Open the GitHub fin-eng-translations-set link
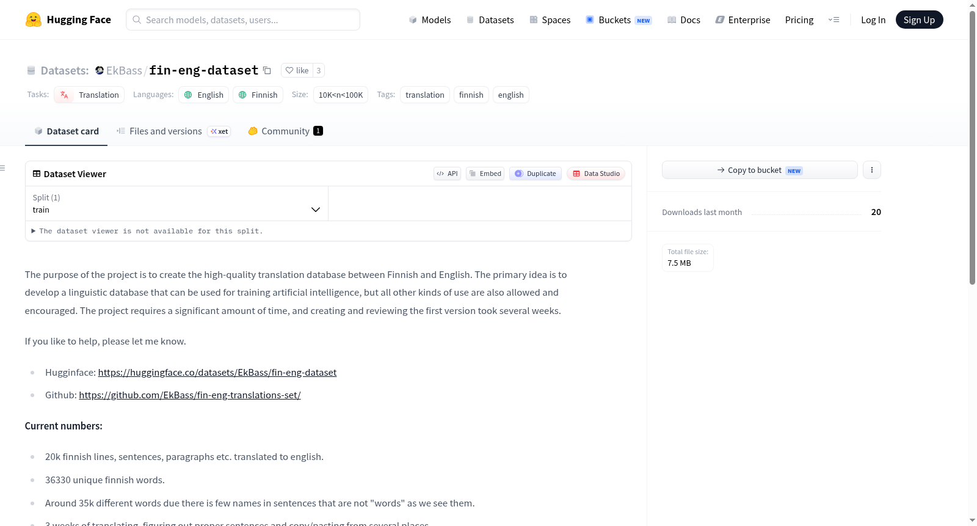The image size is (977, 526). 190,395
